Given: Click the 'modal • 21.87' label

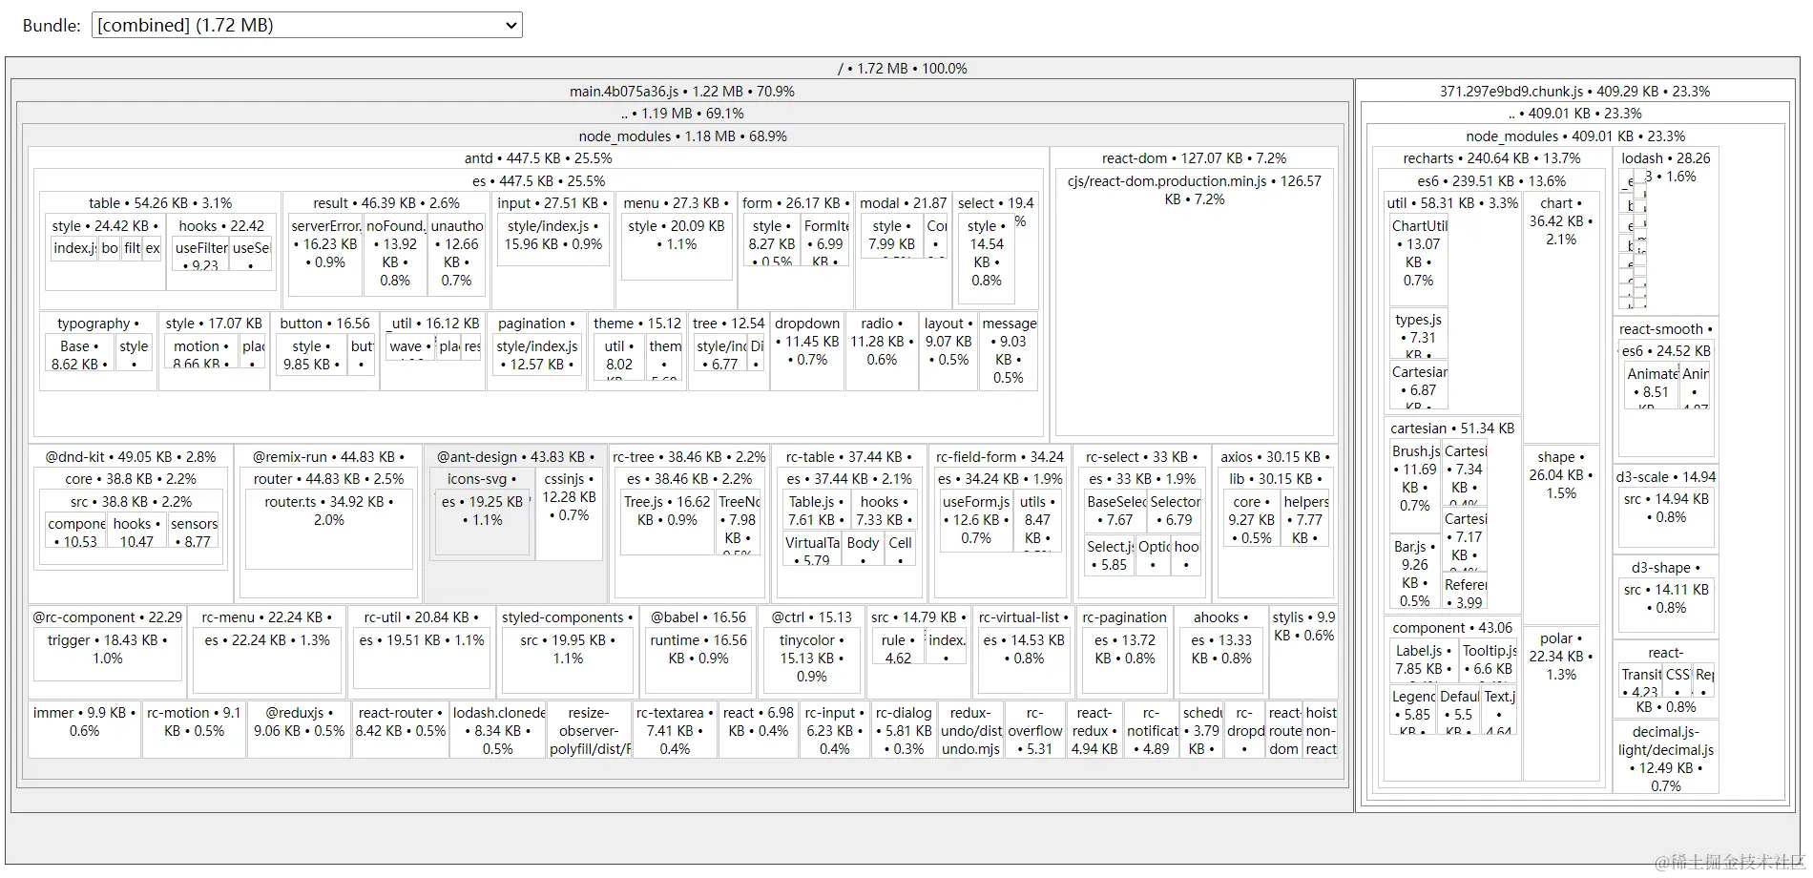Looking at the screenshot, I should (903, 203).
